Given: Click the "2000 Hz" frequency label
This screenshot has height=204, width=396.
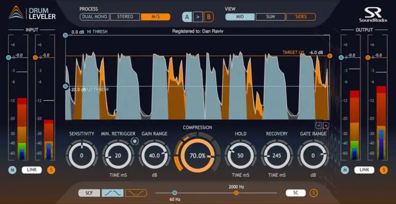Looking at the screenshot, I should (236, 187).
